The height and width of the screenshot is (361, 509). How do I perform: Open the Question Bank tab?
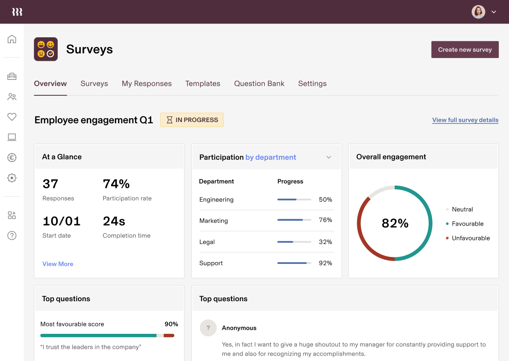[x=259, y=83]
